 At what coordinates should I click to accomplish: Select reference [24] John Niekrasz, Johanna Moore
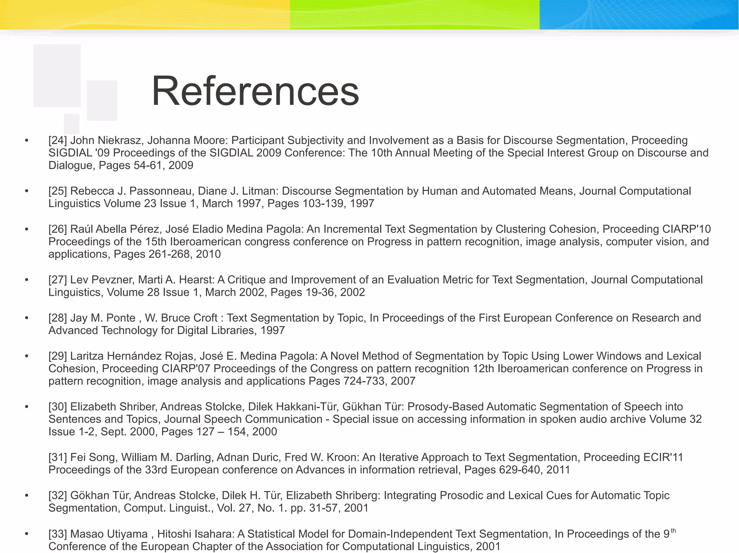coord(379,153)
